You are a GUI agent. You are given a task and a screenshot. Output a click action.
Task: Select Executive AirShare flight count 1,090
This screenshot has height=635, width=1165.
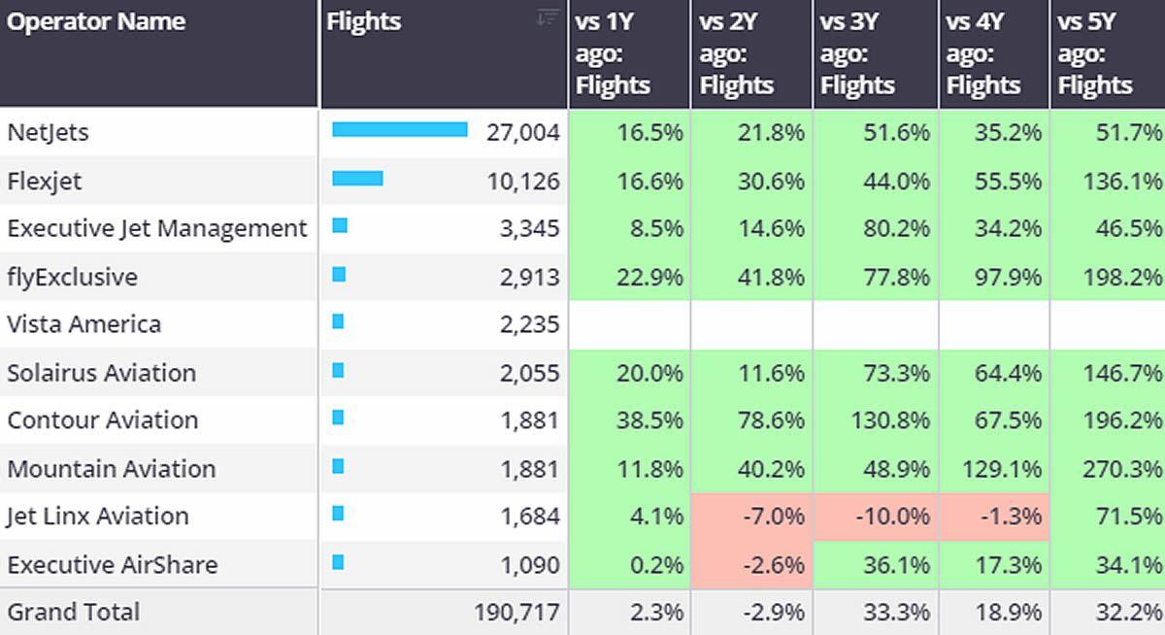click(529, 565)
